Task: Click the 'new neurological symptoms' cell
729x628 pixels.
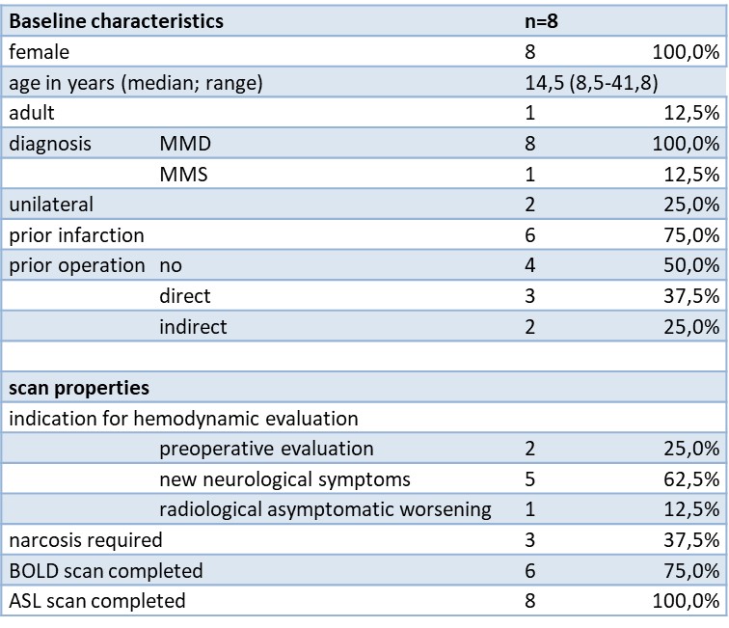Action: pyautogui.click(x=284, y=479)
